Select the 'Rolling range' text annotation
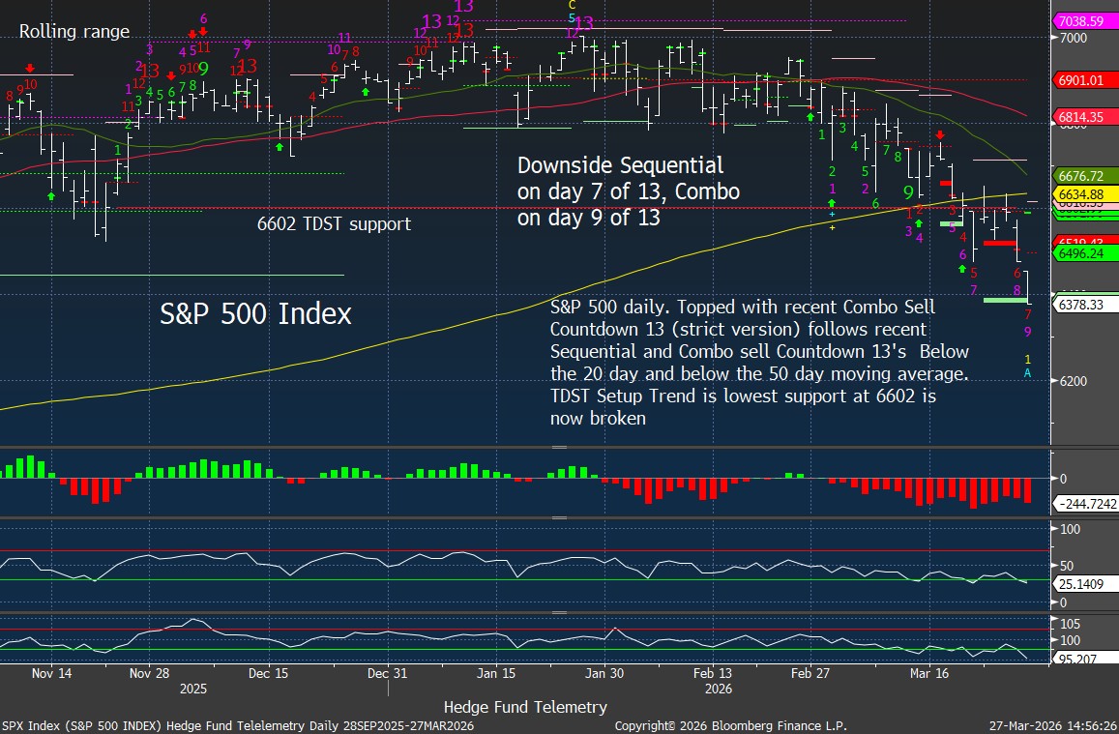This screenshot has width=1119, height=734. tap(74, 32)
